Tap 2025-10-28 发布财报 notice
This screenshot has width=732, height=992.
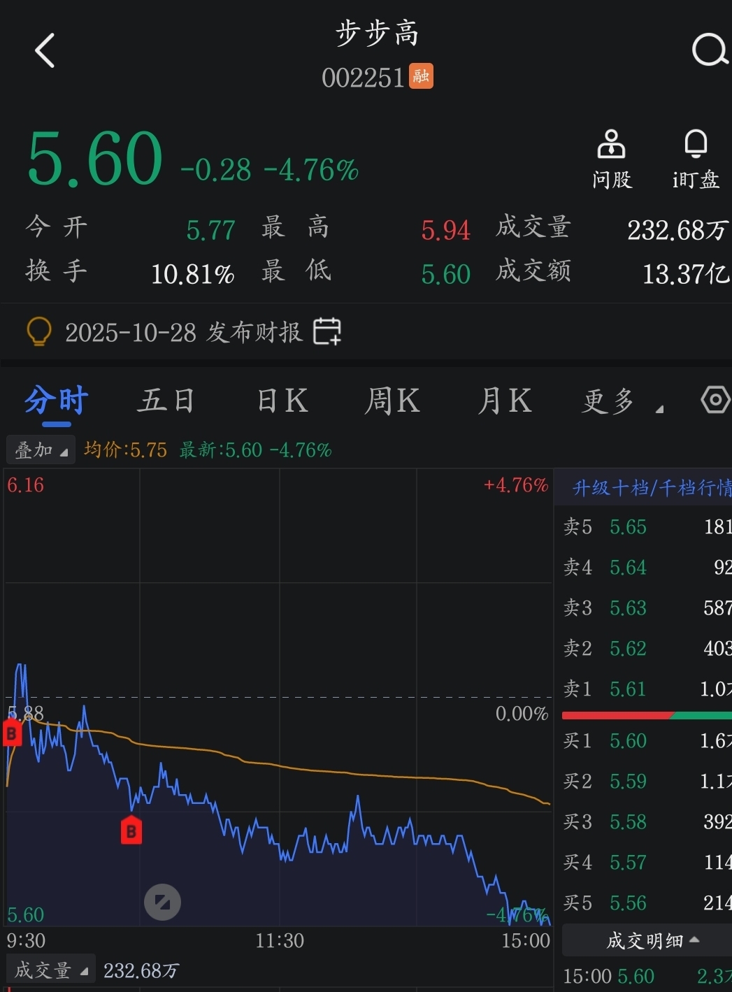[183, 332]
